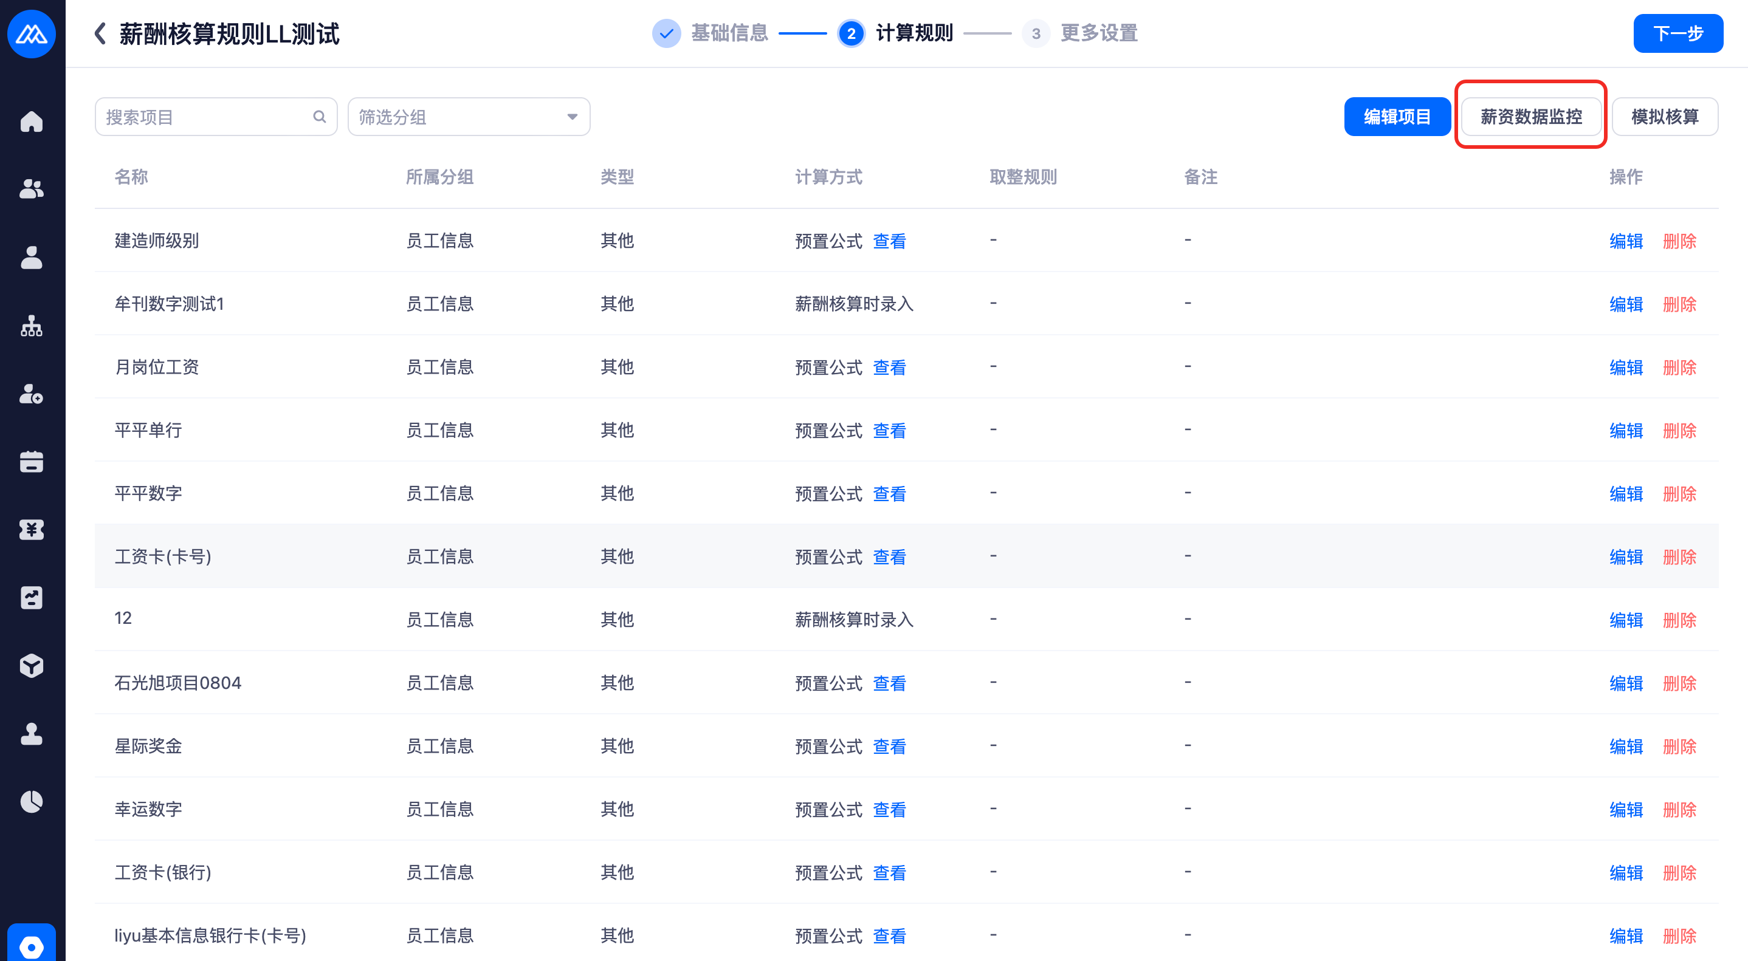Image resolution: width=1748 pixels, height=961 pixels.
Task: Click the search magnifier icon
Action: pos(320,117)
